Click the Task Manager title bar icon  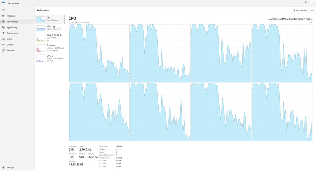tap(3, 3)
